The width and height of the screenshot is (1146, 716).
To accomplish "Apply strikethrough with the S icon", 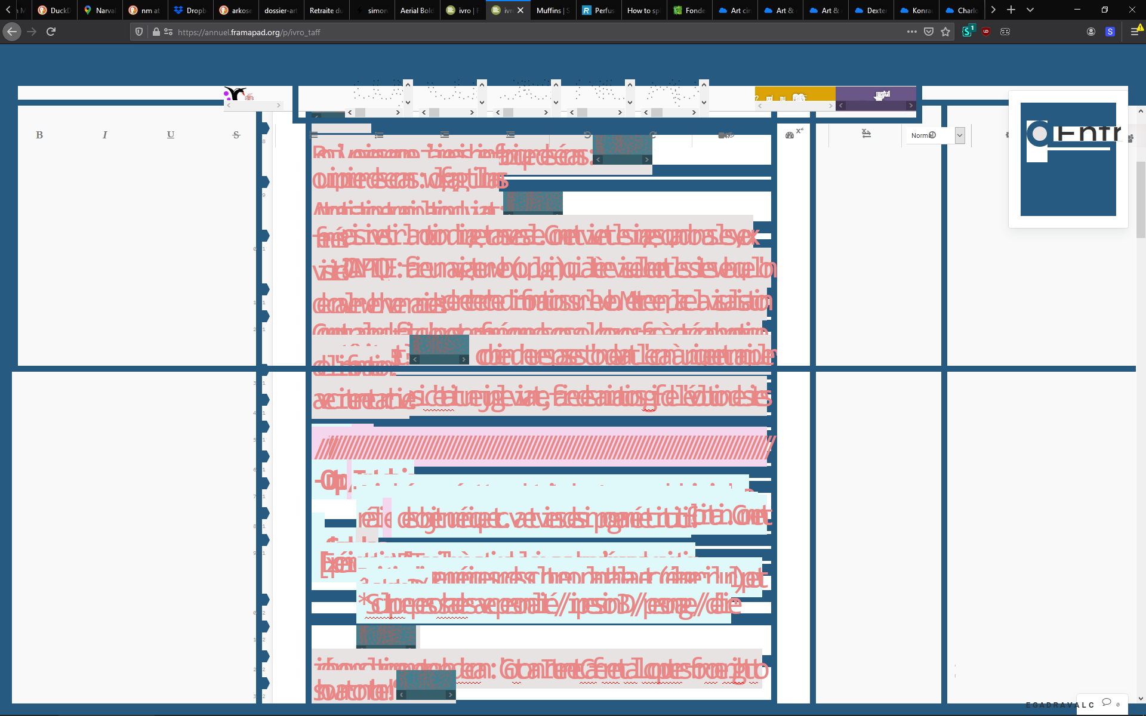I will [x=236, y=135].
